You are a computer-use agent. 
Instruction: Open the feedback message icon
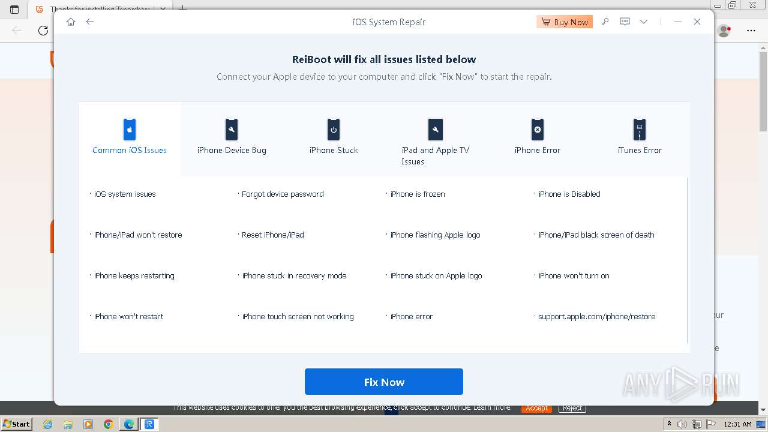coord(625,22)
